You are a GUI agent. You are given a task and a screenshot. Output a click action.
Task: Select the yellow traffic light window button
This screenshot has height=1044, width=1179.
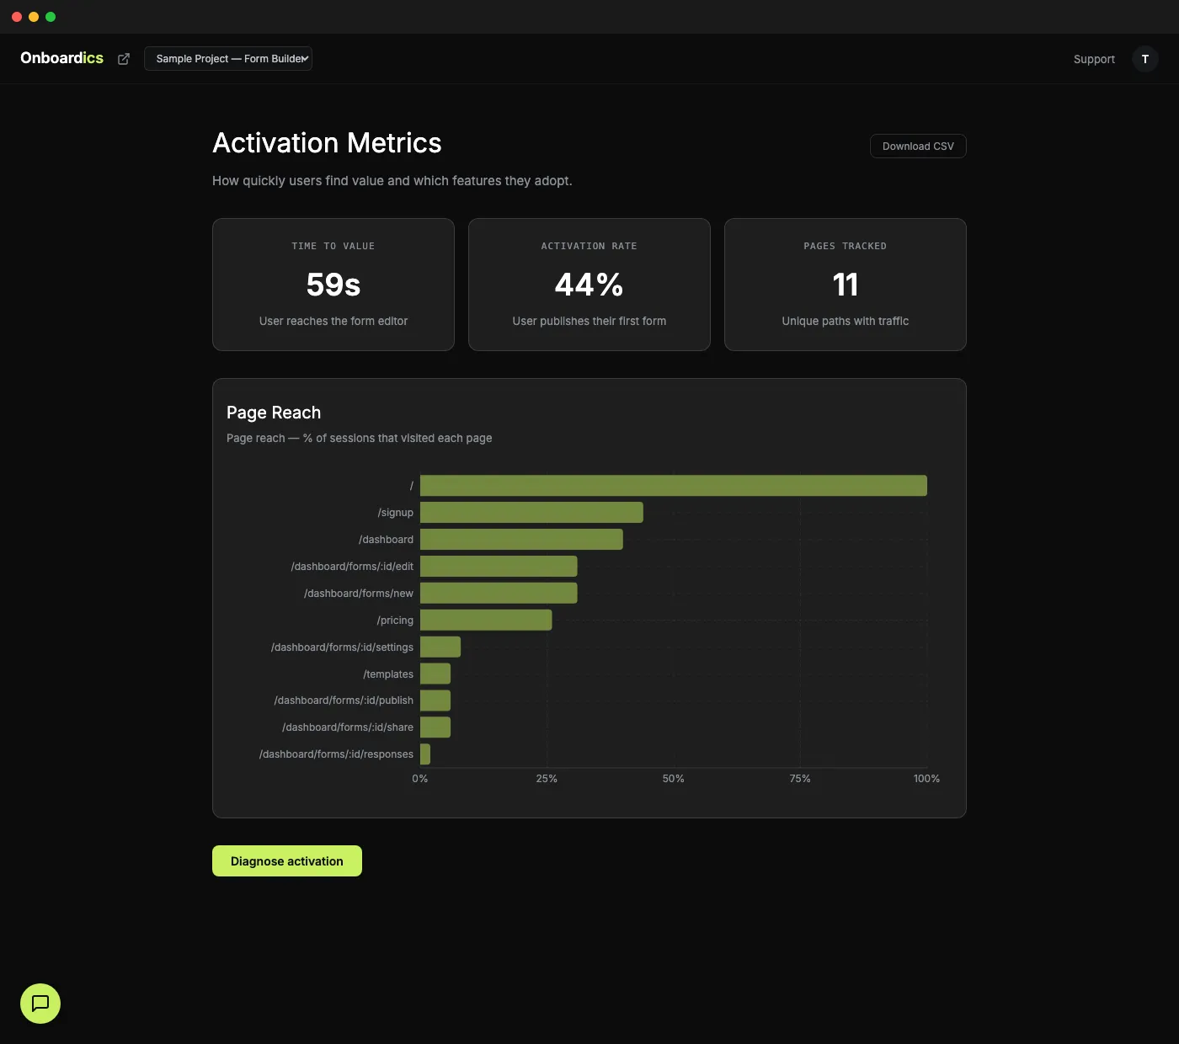[34, 16]
